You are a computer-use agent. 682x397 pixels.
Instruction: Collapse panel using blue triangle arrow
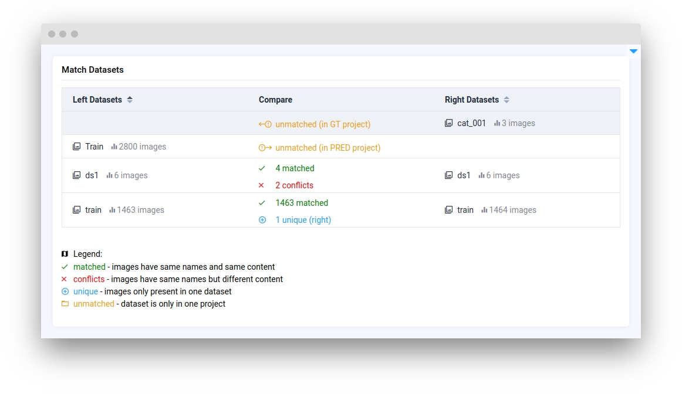coord(633,52)
